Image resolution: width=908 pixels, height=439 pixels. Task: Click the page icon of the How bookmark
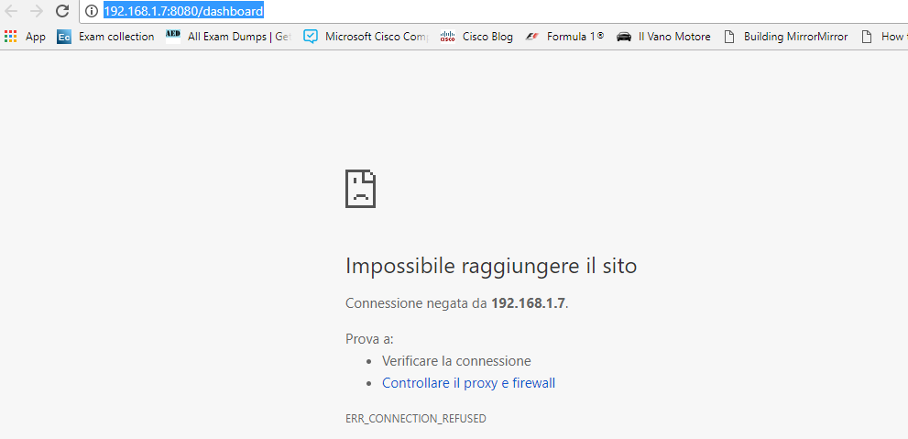(866, 37)
